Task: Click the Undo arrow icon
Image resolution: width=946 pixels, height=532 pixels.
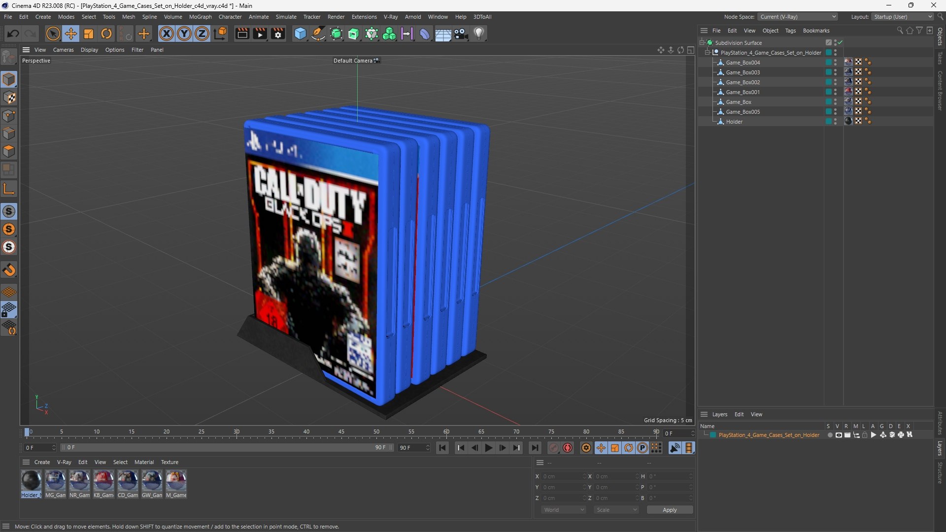Action: coord(13,33)
